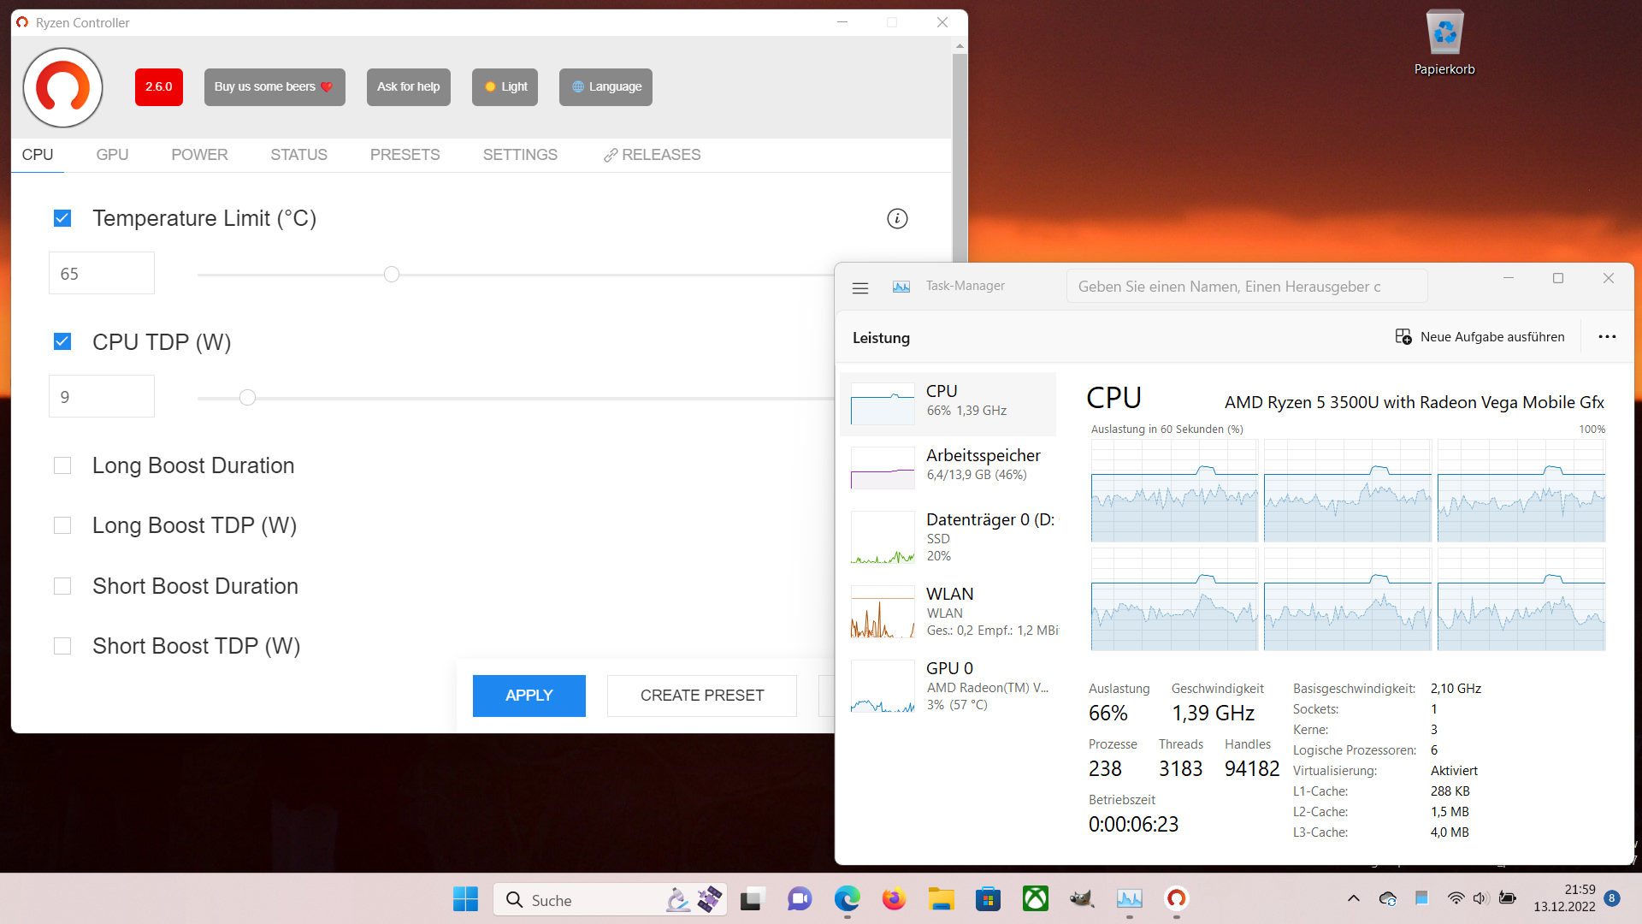The height and width of the screenshot is (924, 1642).
Task: Open Xbox app in taskbar
Action: 1035,899
